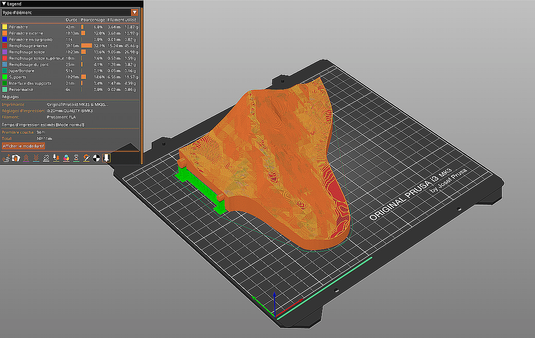This screenshot has height=338, width=535.
Task: Toggle travel moves visibility icon
Action: tap(6, 158)
